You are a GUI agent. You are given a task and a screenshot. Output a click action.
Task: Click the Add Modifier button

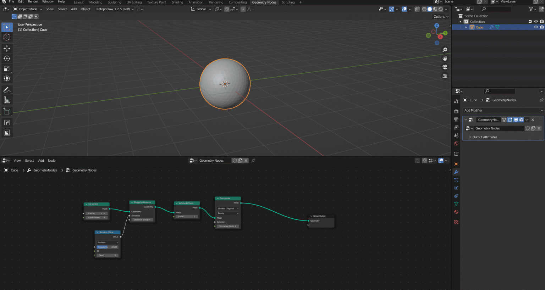pyautogui.click(x=502, y=110)
